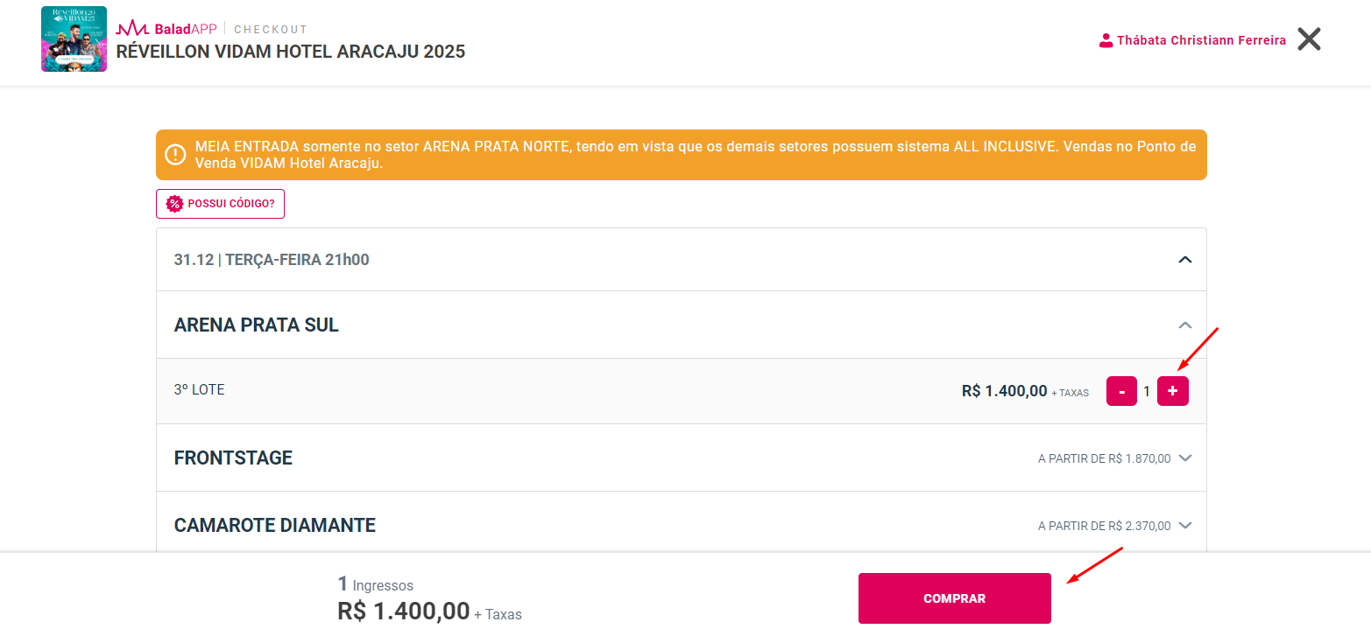Open the Réveillon event poster thumbnail
The height and width of the screenshot is (636, 1371).
pos(74,39)
